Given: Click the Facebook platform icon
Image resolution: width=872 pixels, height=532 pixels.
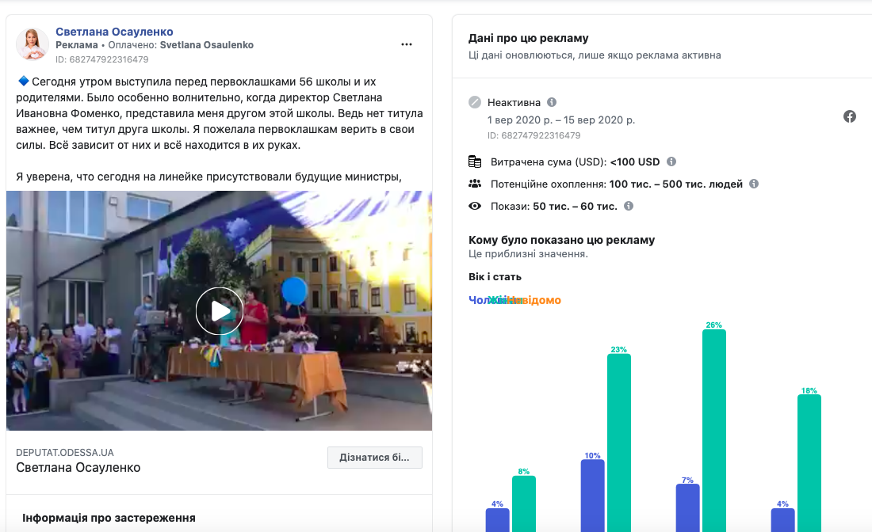Looking at the screenshot, I should click(x=849, y=116).
